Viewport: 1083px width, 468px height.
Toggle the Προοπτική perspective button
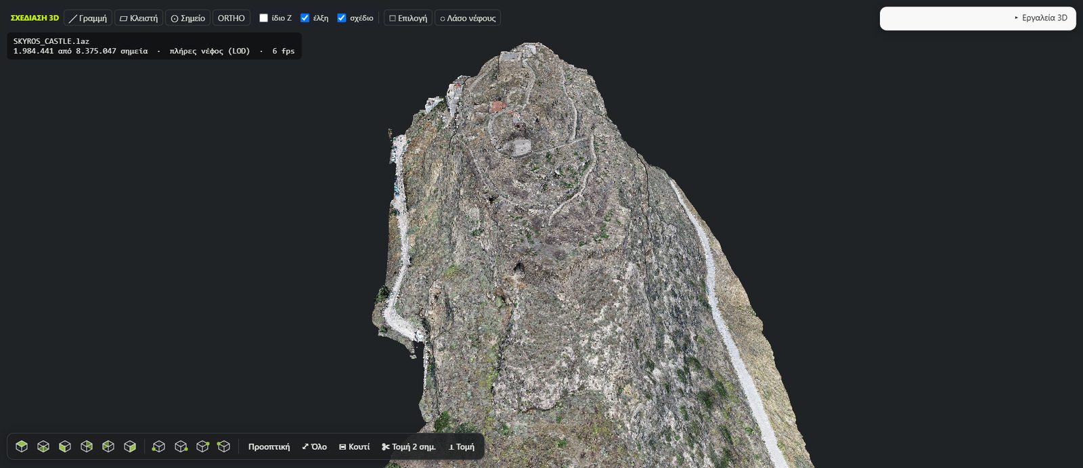(269, 447)
